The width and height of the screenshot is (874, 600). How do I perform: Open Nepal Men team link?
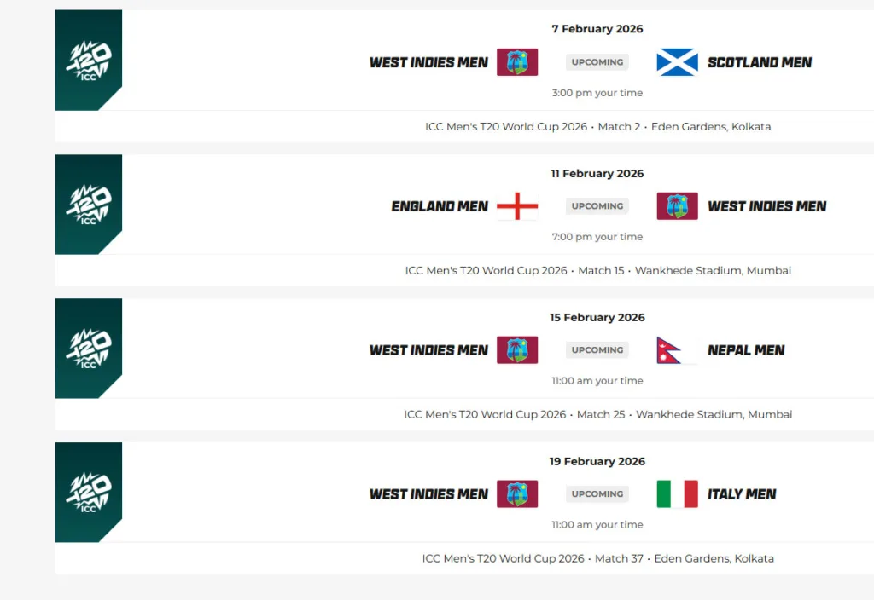746,350
